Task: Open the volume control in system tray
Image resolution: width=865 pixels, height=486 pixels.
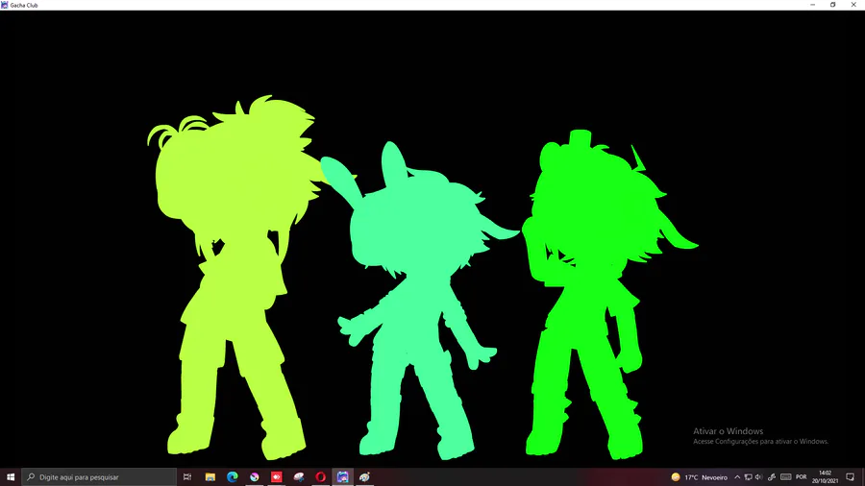Action: pos(759,477)
